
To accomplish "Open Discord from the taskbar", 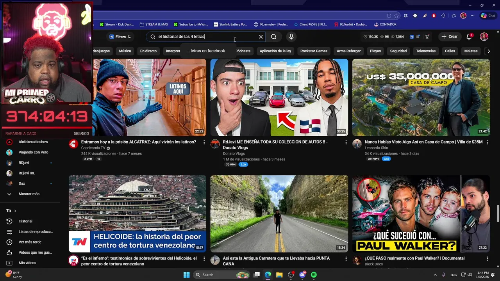I will click(x=302, y=275).
